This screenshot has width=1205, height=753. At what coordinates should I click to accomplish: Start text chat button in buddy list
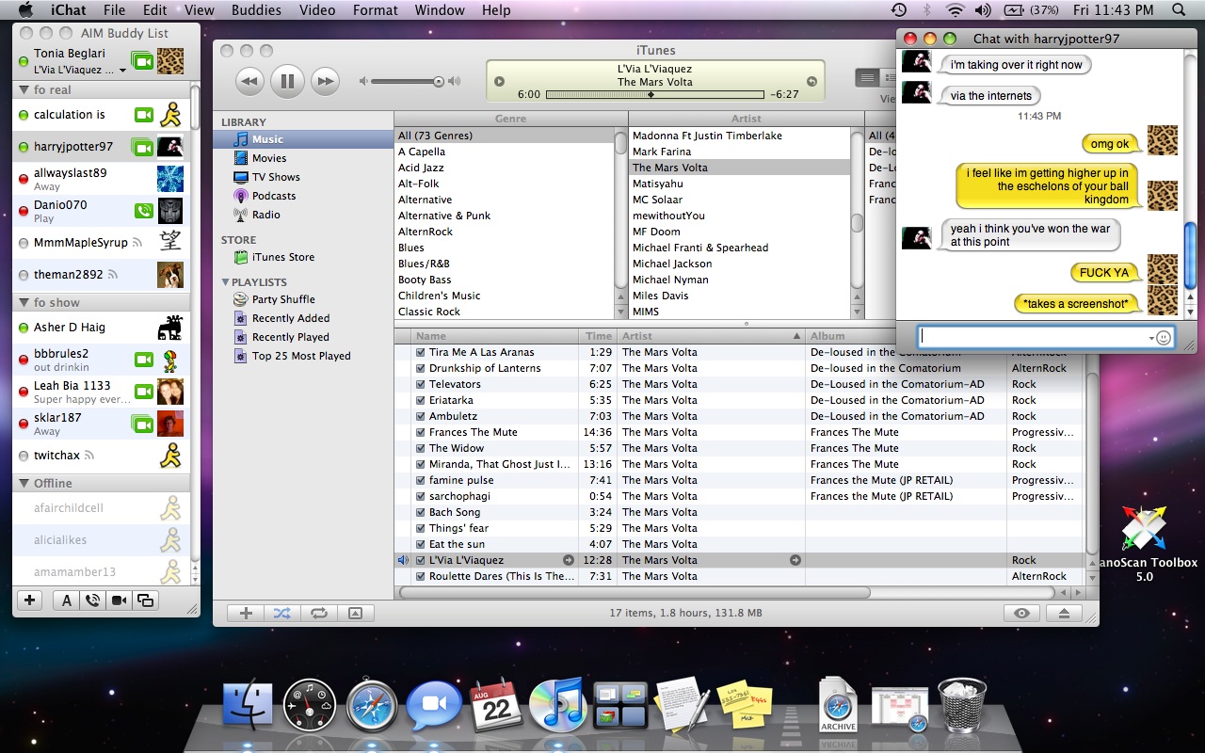tap(66, 601)
